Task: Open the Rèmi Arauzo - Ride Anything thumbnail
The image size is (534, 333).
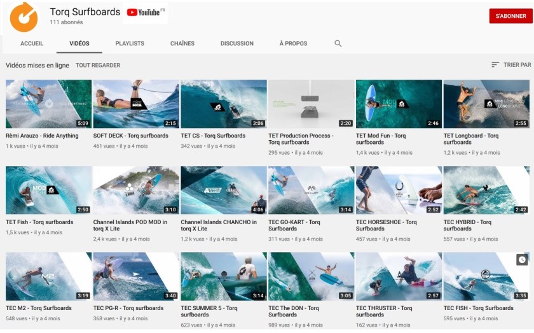Action: 48,104
